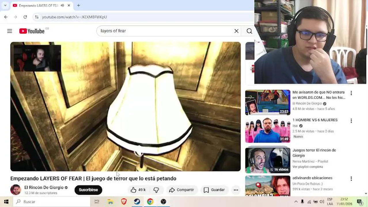Click the taskbar Buscar search box
This screenshot has height=207, width=368.
51,202
